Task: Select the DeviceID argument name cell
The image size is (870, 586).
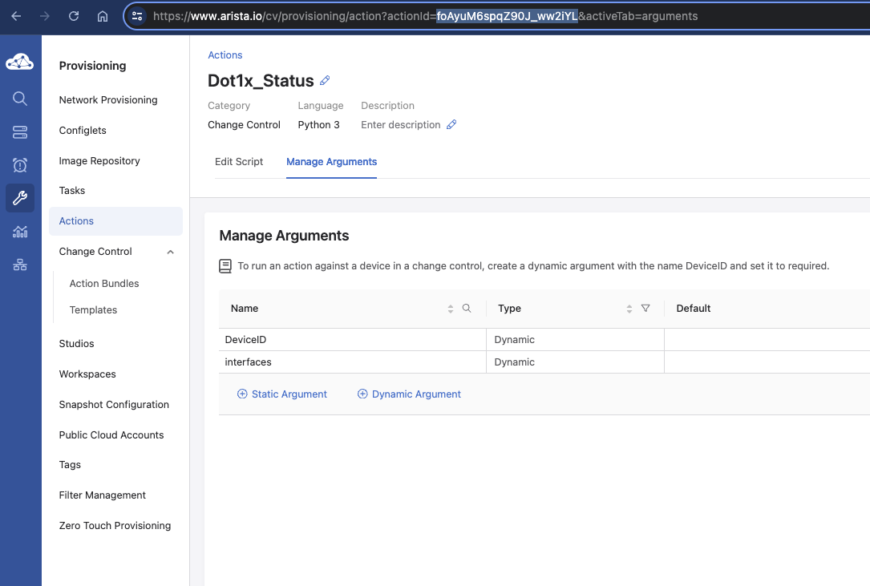Action: tap(353, 340)
